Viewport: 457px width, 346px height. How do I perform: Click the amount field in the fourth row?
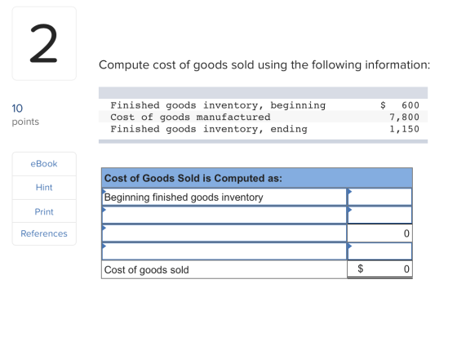point(379,251)
